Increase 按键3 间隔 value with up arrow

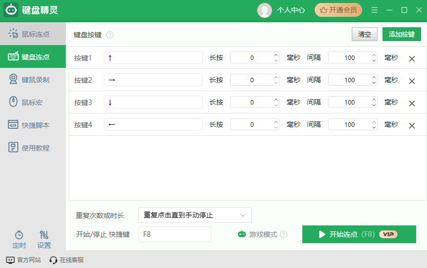[374, 100]
